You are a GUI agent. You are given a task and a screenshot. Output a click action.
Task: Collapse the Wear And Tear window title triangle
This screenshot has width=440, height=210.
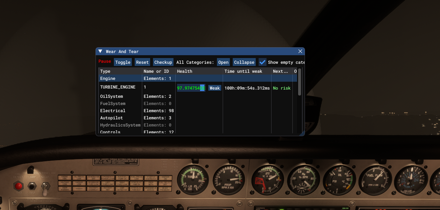click(x=100, y=51)
